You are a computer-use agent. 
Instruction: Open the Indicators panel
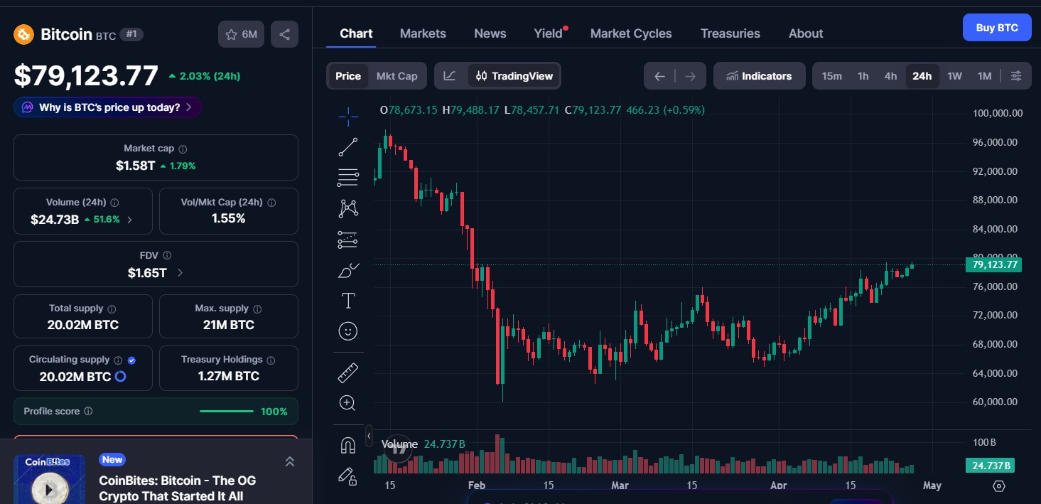coord(759,75)
